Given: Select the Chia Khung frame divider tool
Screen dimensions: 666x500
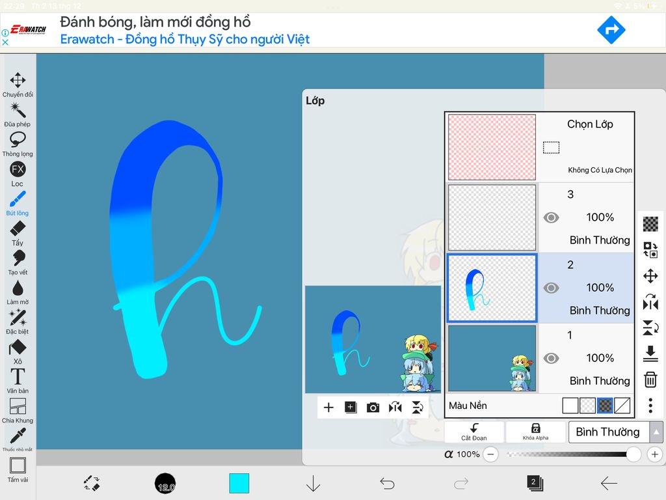Looking at the screenshot, I should click(18, 411).
